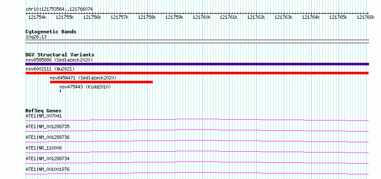Click the 121766k ruler tick label
The height and width of the screenshot is (179, 381).
[x=366, y=17]
